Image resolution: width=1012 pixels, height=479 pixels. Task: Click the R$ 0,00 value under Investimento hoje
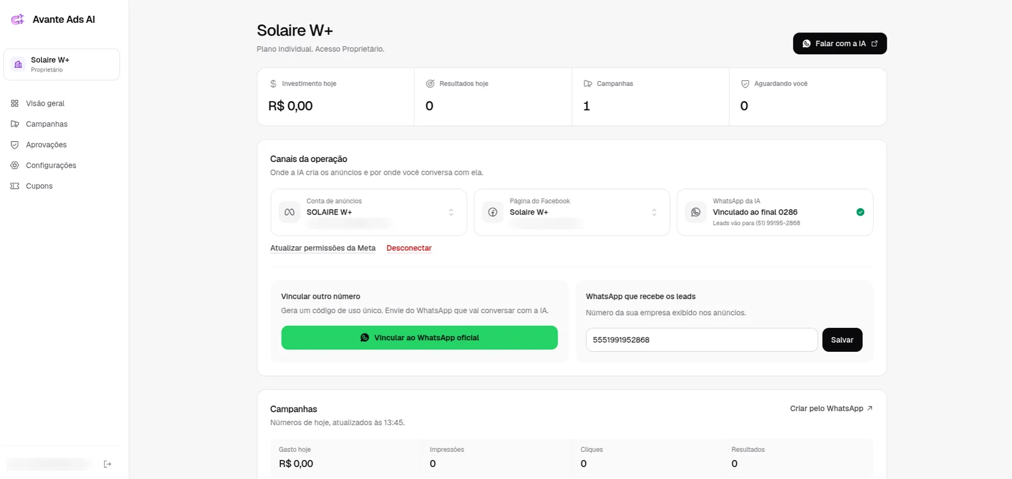pyautogui.click(x=290, y=106)
